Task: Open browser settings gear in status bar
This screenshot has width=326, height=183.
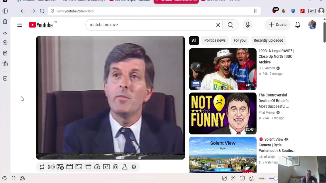Action: pyautogui.click(x=4, y=178)
